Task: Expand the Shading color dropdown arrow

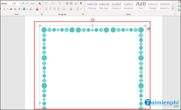Action: tap(74, 9)
